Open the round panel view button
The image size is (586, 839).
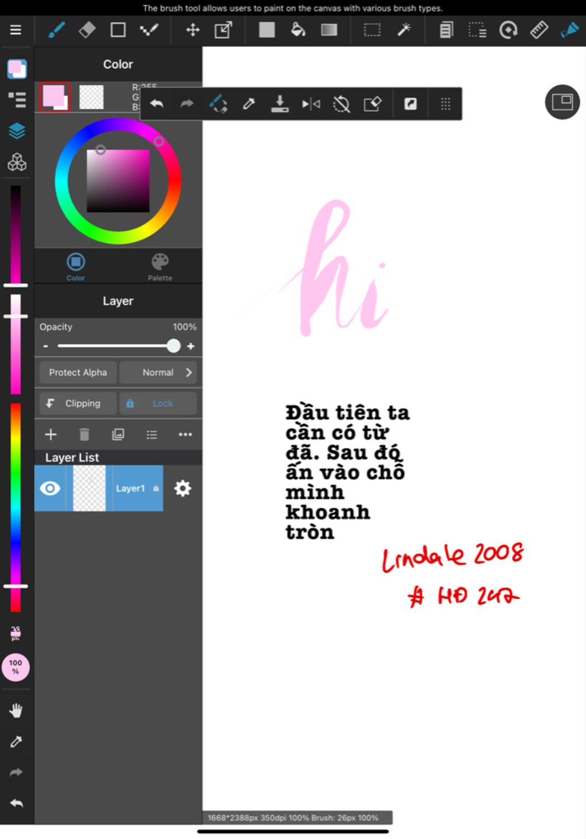point(563,102)
